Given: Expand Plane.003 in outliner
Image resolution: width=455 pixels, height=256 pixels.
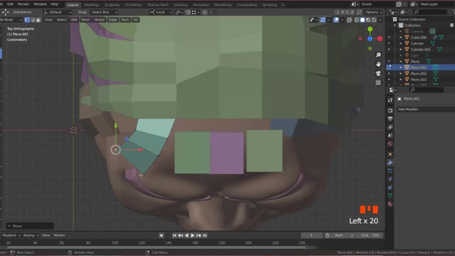Looking at the screenshot, I should 401,80.
